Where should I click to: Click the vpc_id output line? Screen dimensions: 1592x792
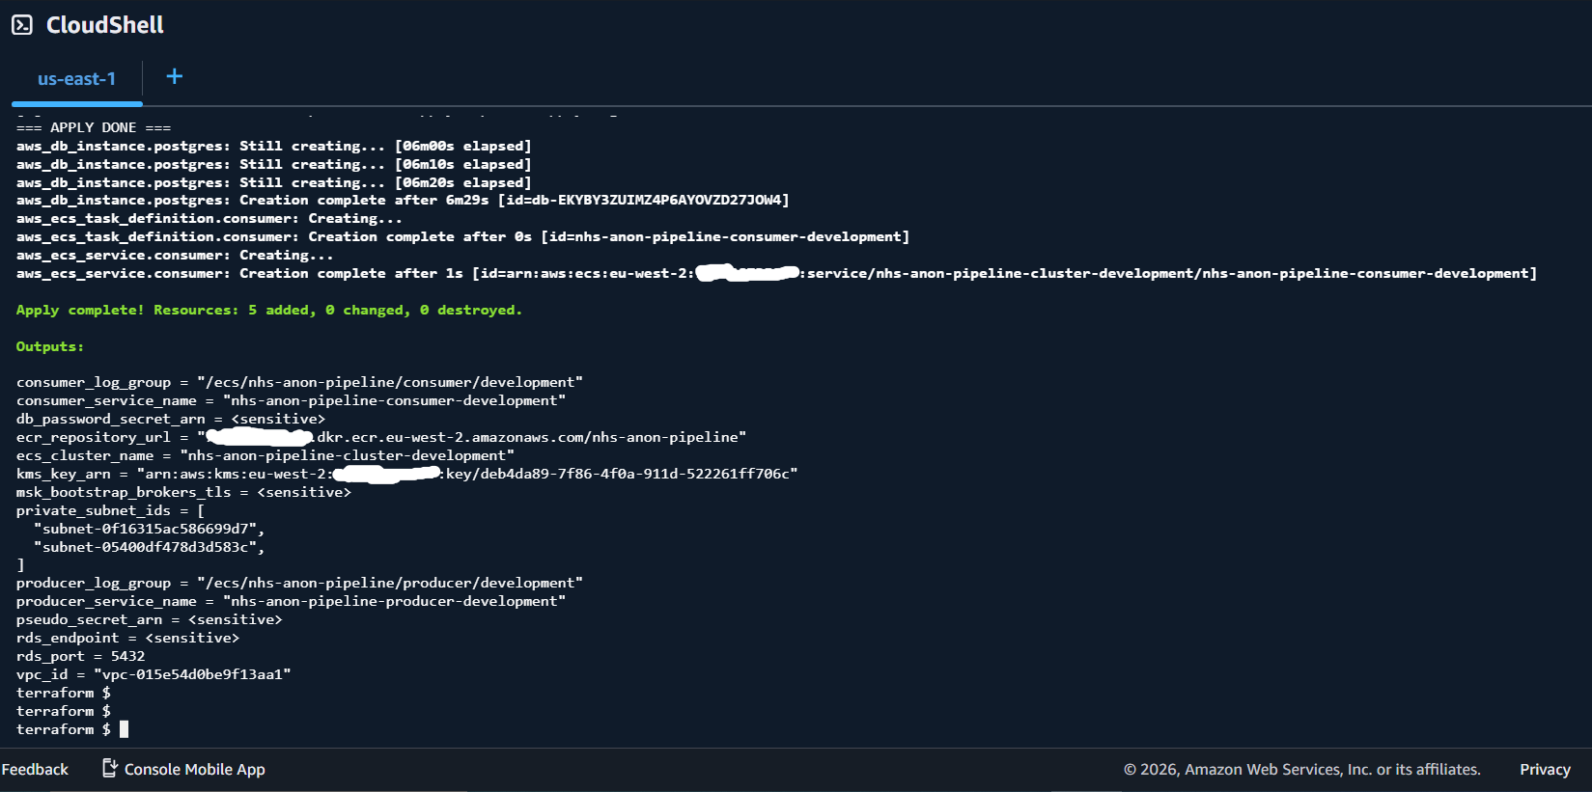[x=154, y=674]
